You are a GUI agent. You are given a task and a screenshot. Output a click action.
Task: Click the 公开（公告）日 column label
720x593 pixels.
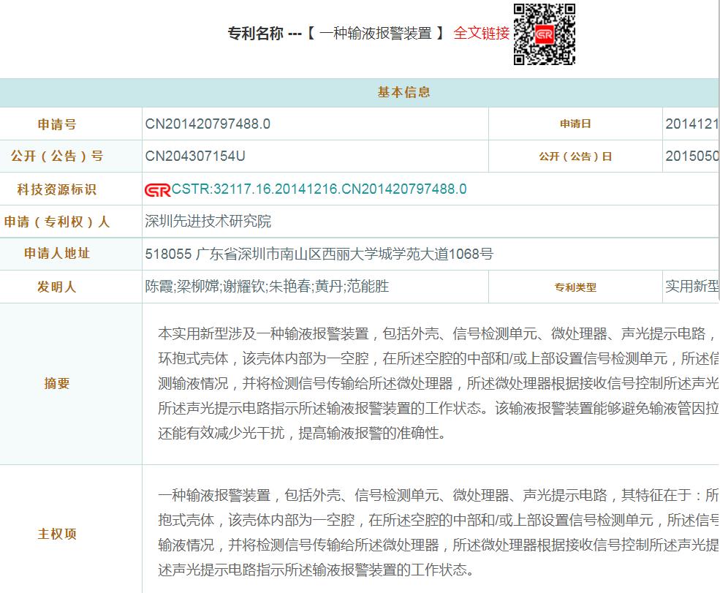575,156
